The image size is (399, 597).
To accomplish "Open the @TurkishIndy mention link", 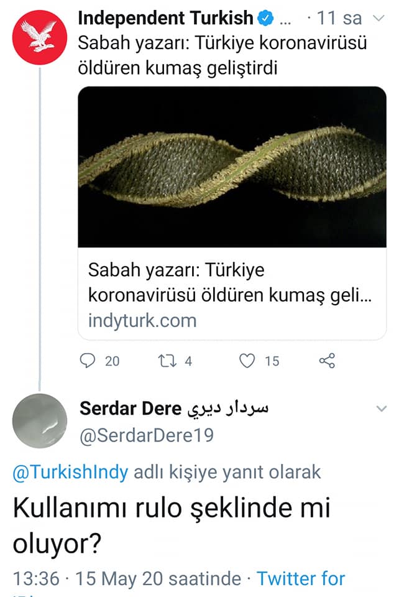I will click(70, 472).
